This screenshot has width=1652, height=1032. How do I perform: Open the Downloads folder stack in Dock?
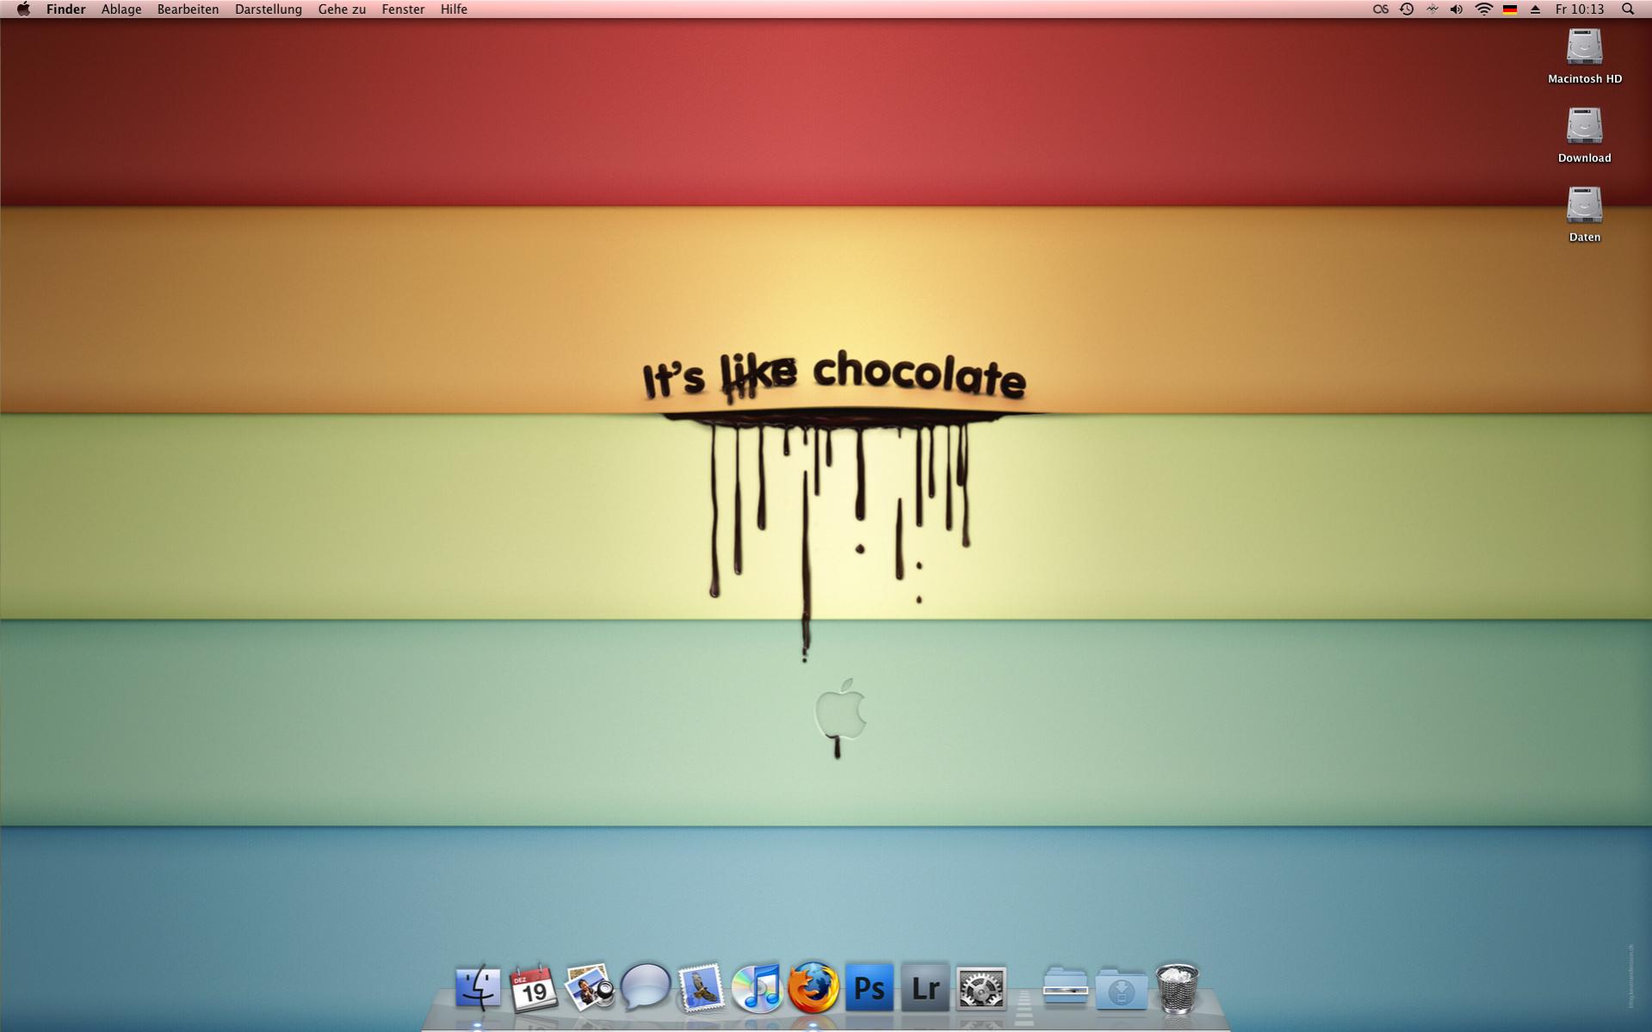[1121, 987]
